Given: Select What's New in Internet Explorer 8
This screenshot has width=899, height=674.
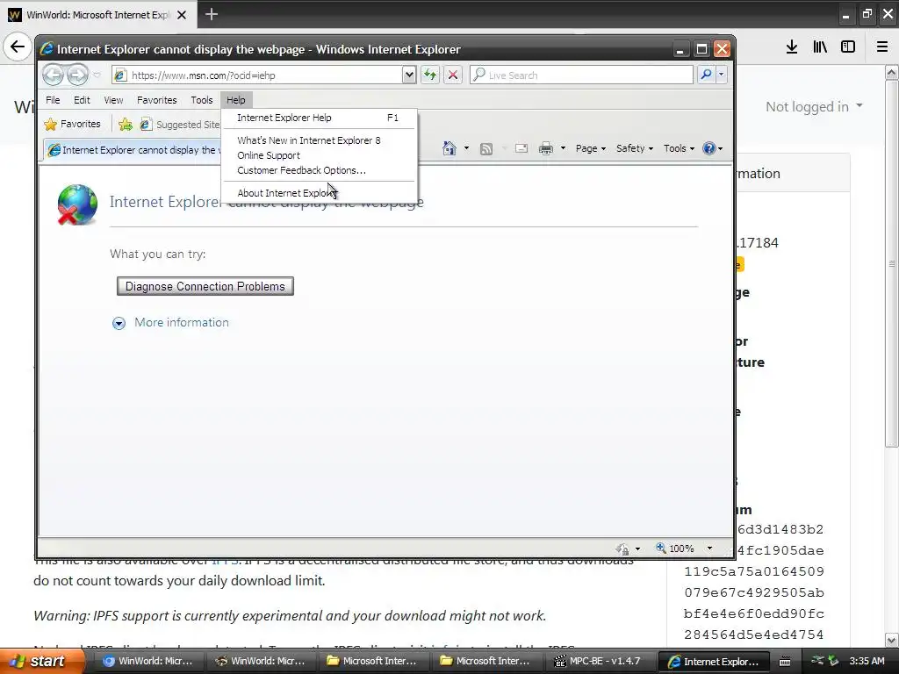Looking at the screenshot, I should (320, 140).
